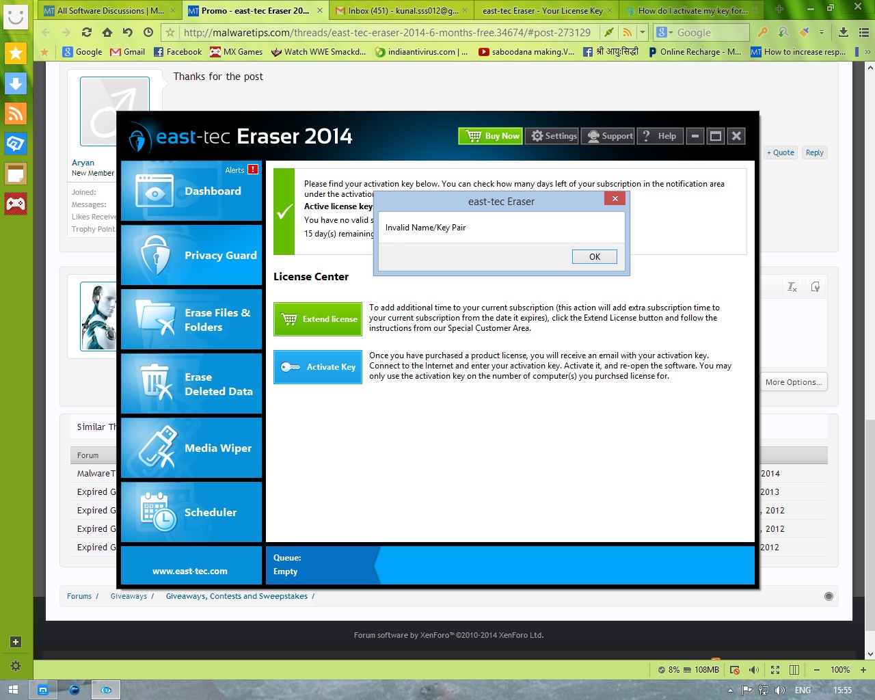Open the sidebar Downloads arrow icon
This screenshot has height=700, width=875.
pyautogui.click(x=16, y=83)
